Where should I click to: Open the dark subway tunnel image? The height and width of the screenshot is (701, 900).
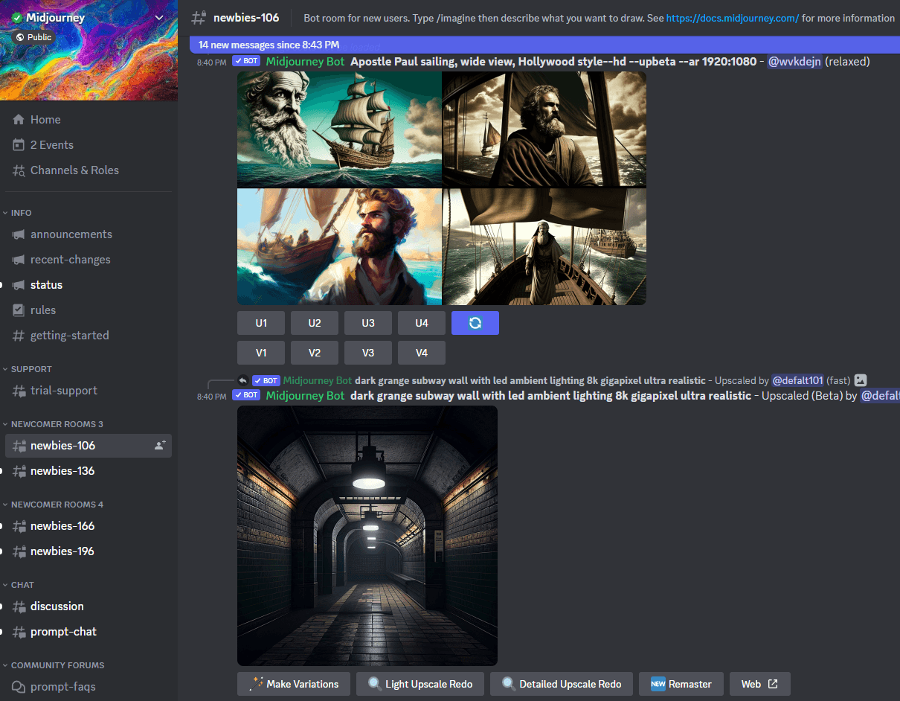coord(367,536)
